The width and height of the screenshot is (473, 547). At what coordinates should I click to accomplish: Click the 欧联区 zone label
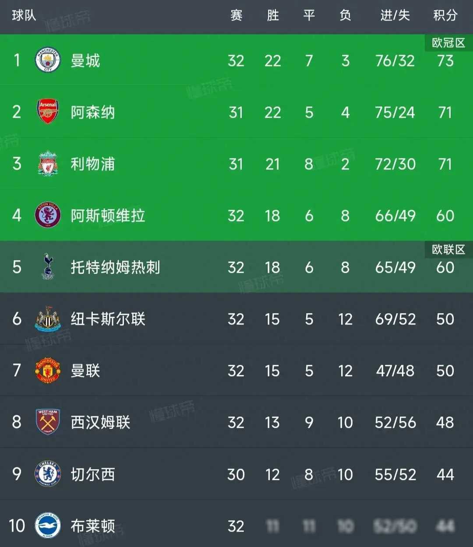(x=447, y=248)
